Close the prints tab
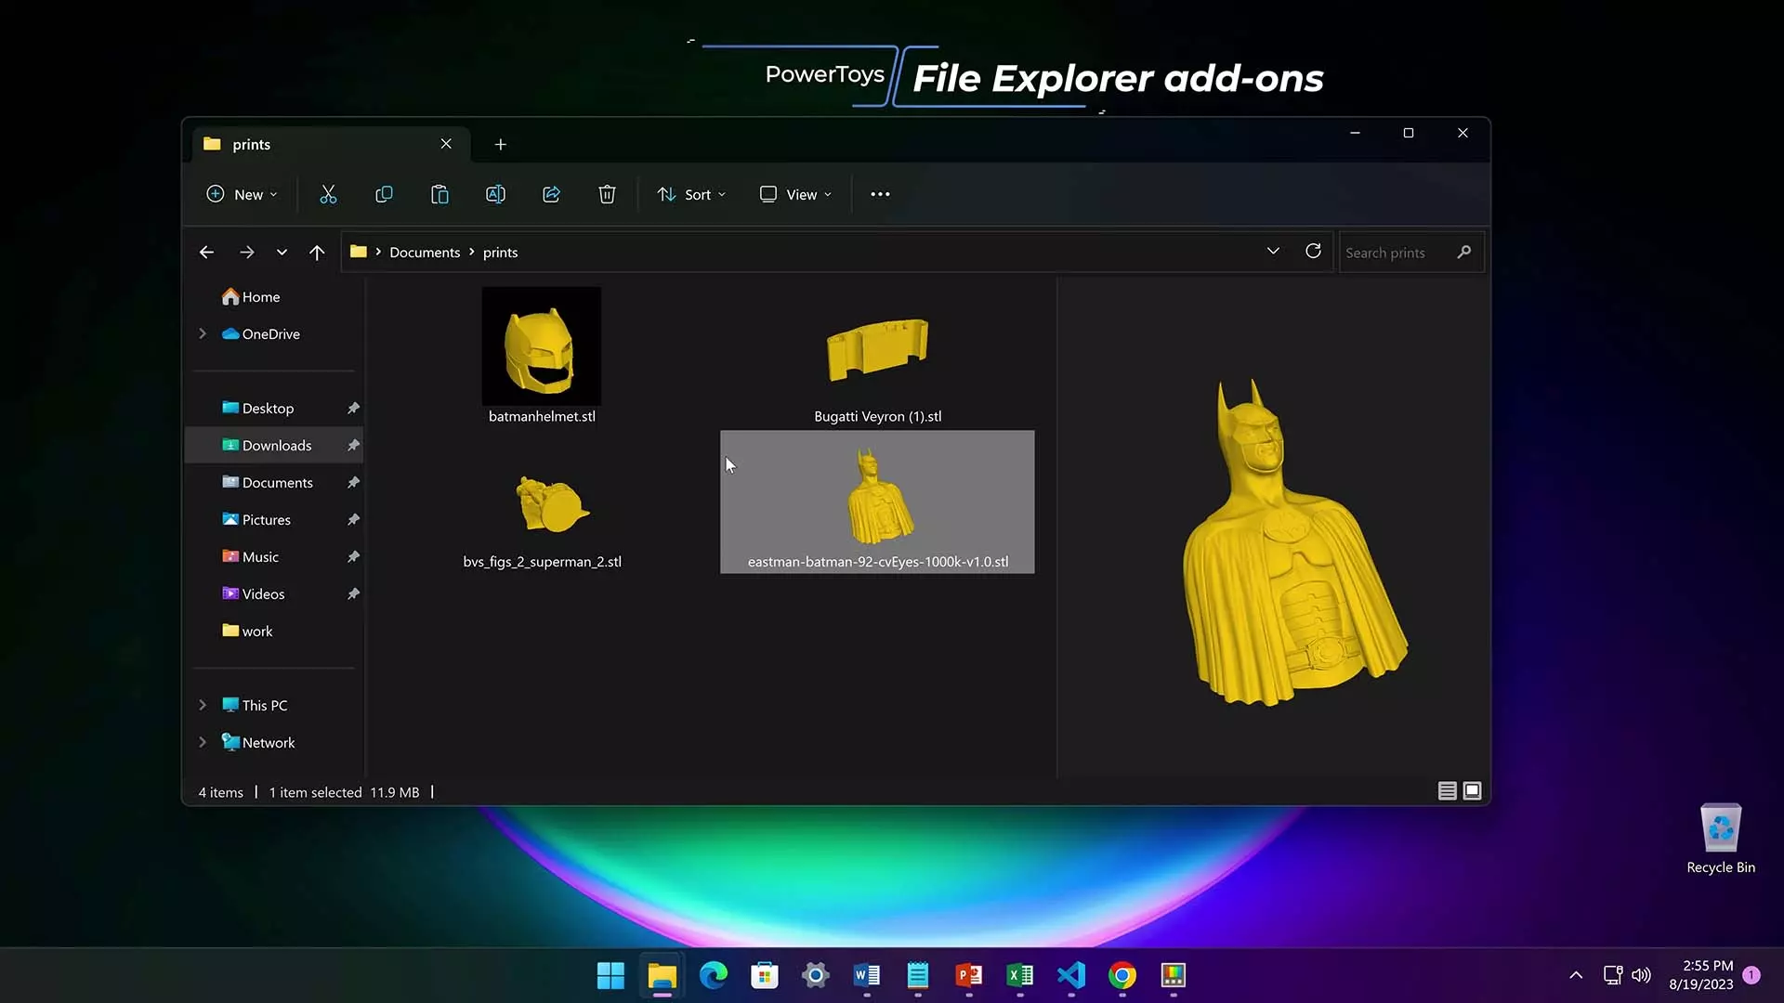The image size is (1784, 1003). pos(446,144)
